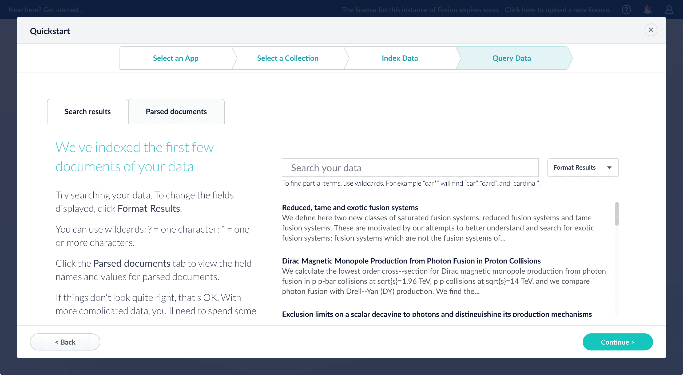This screenshot has width=683, height=375.
Task: Click the 'Select an App' step icon
Action: (x=176, y=58)
